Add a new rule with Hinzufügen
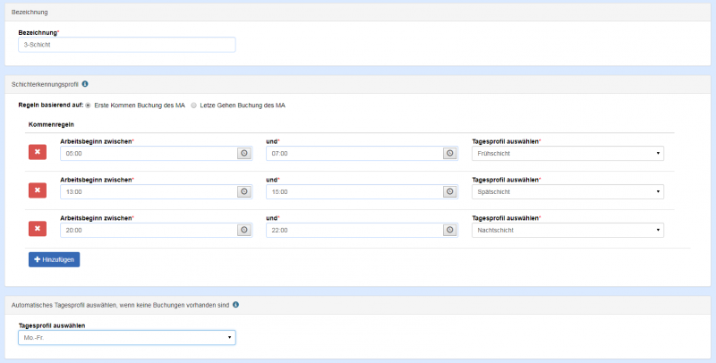Image resolution: width=716 pixels, height=363 pixels. [x=54, y=259]
